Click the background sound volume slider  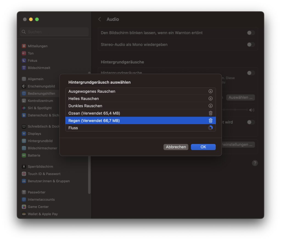pyautogui.click(x=235, y=110)
